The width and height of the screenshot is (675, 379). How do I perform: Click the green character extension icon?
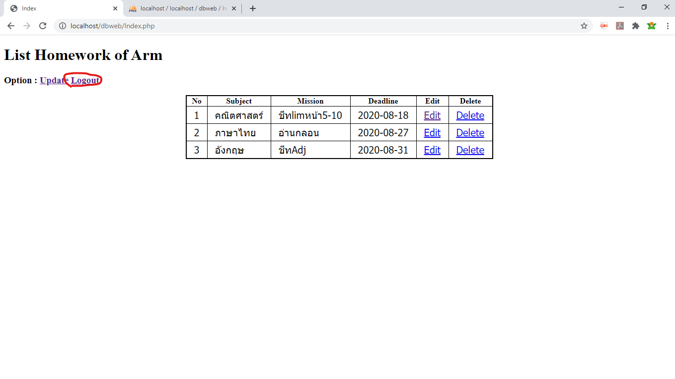tap(652, 25)
